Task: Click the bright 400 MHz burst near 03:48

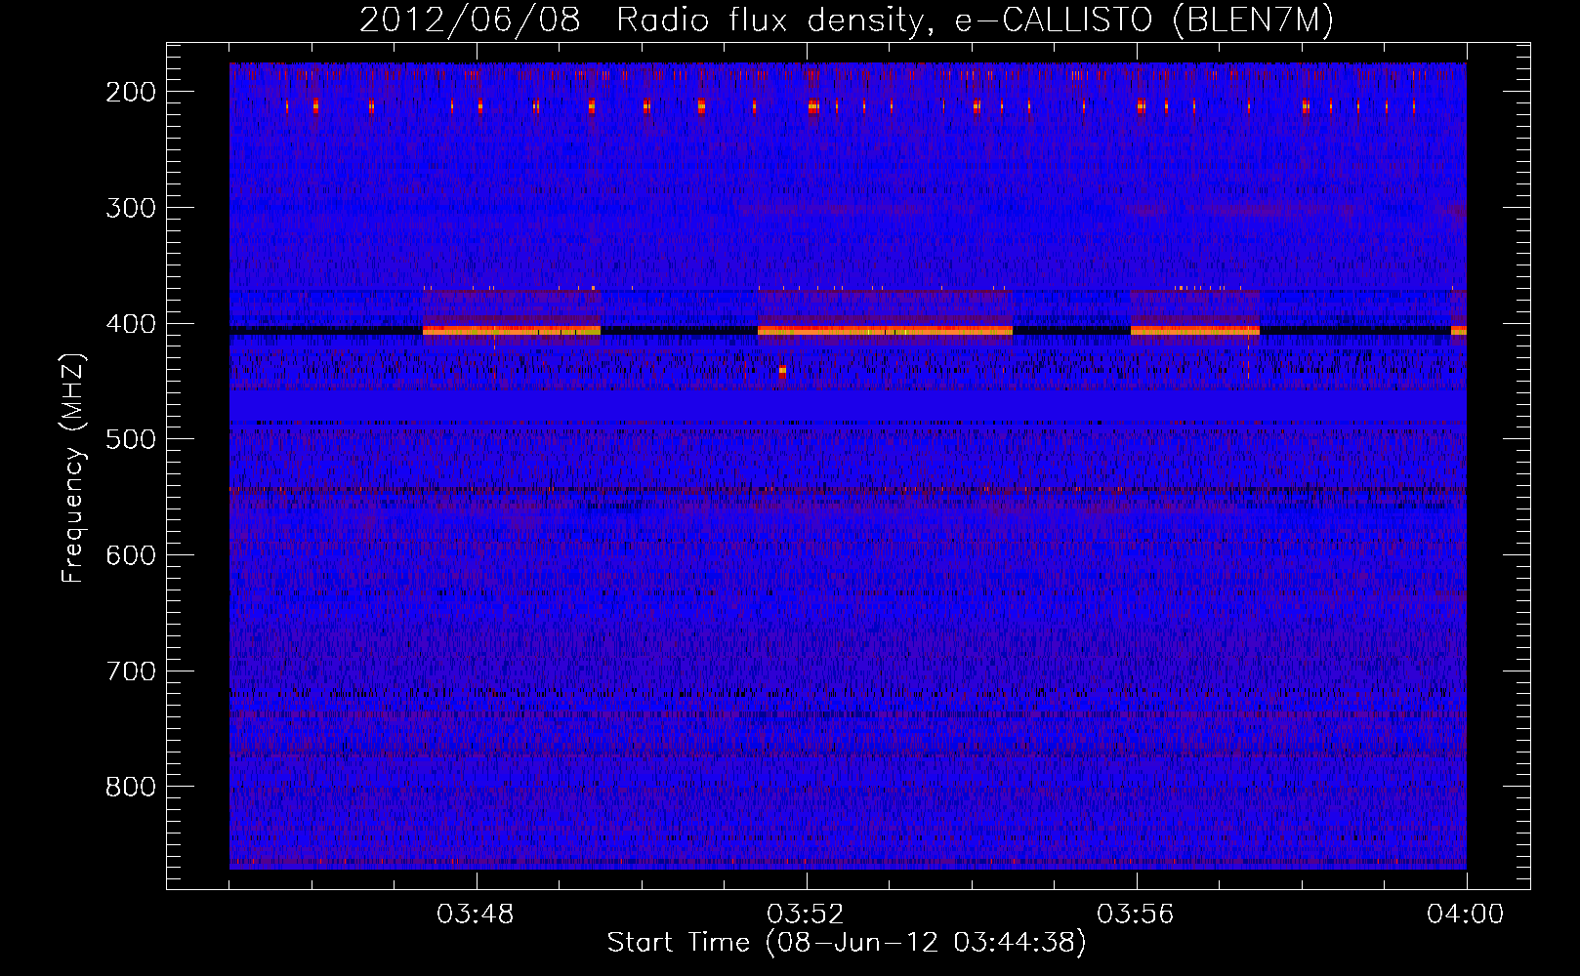Action: tap(512, 331)
